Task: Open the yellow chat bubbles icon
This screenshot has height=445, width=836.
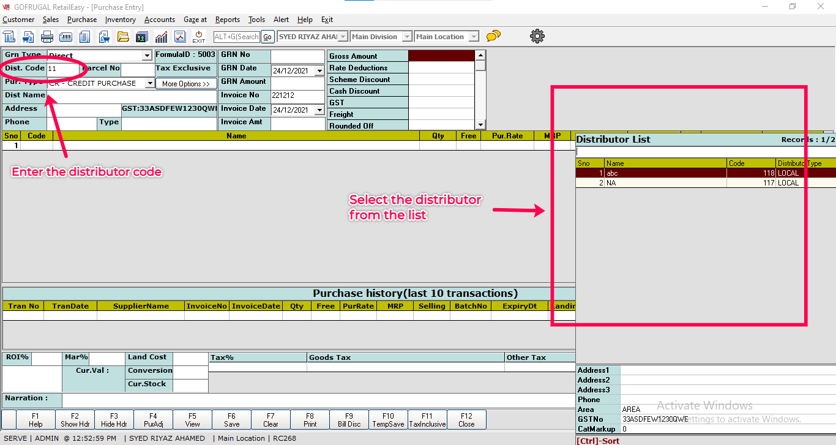Action: [493, 36]
